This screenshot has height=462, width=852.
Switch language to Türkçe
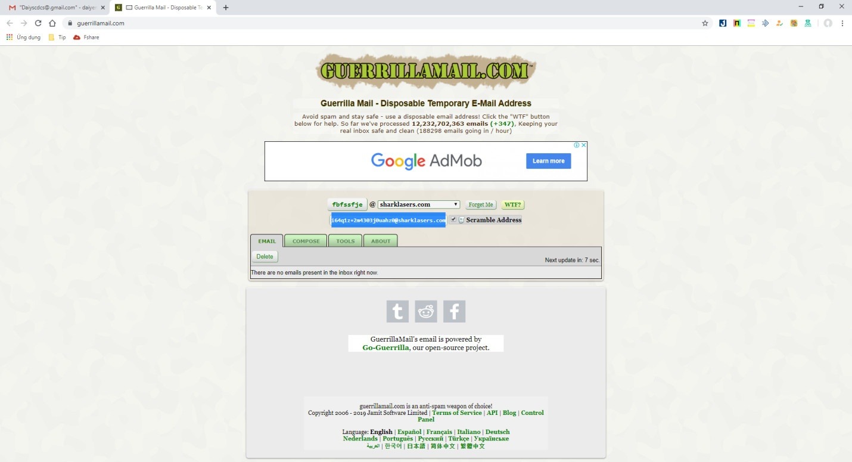click(x=459, y=438)
